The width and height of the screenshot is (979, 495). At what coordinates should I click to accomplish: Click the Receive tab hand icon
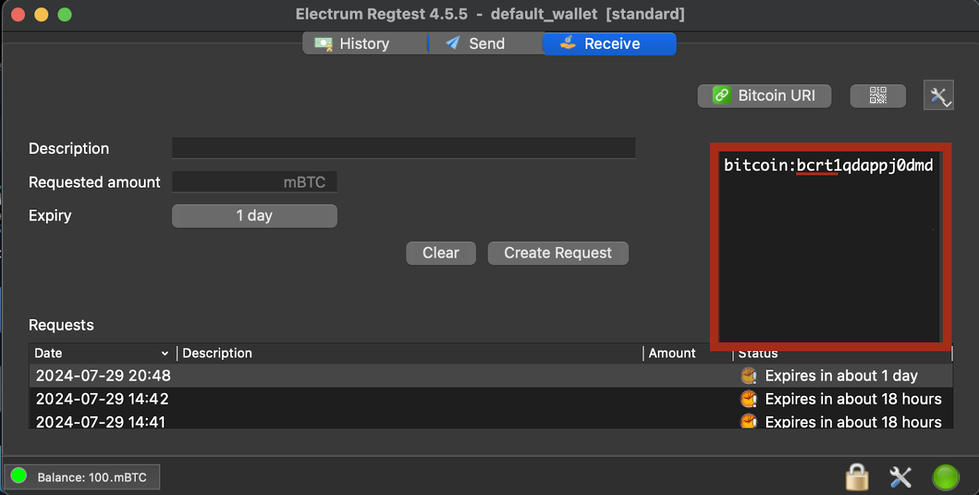tap(568, 43)
